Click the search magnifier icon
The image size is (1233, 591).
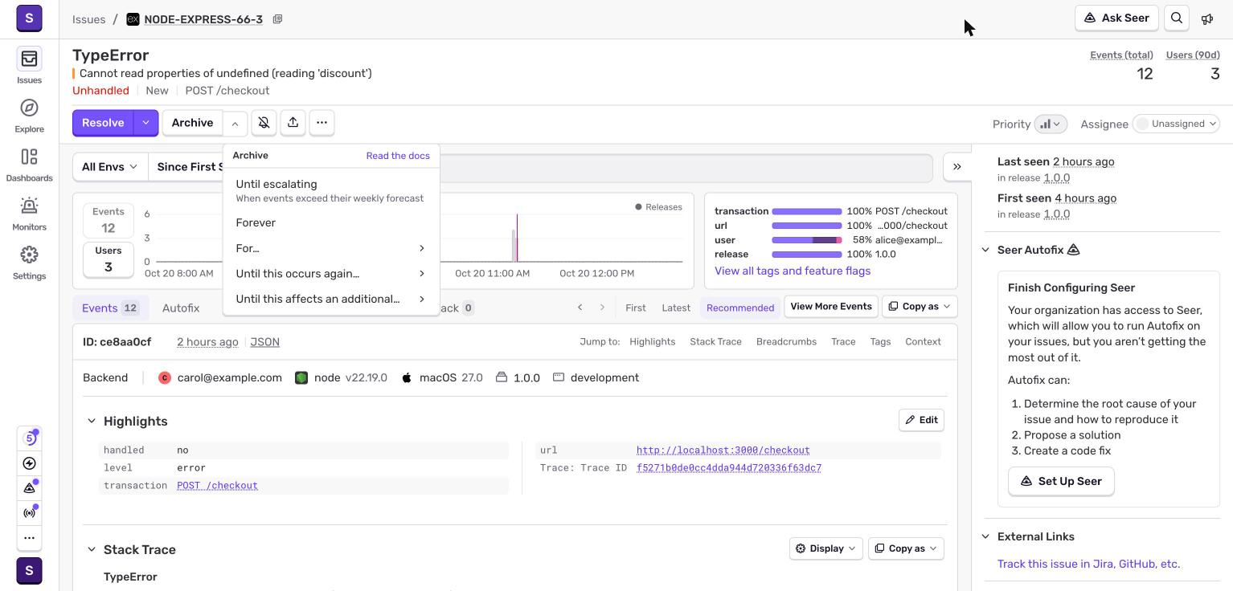1177,18
